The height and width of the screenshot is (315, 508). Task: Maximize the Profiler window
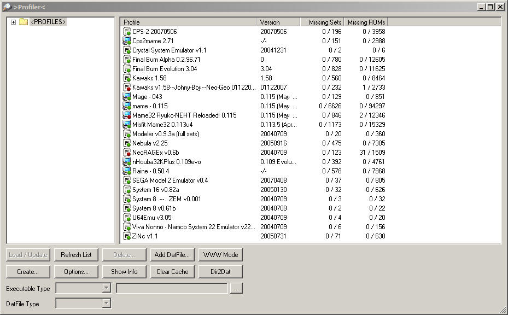coord(491,7)
